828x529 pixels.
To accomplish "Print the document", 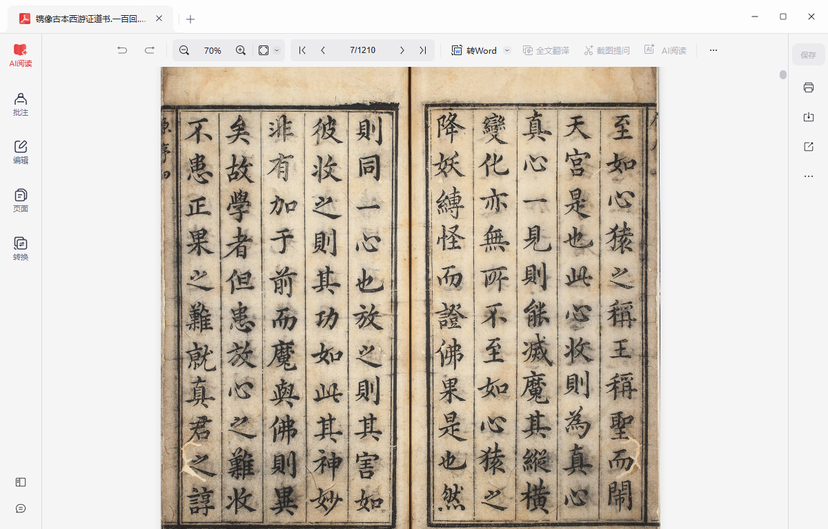I will 809,87.
